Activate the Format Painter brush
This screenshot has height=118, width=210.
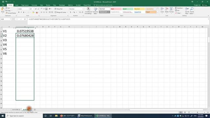point(11,13)
